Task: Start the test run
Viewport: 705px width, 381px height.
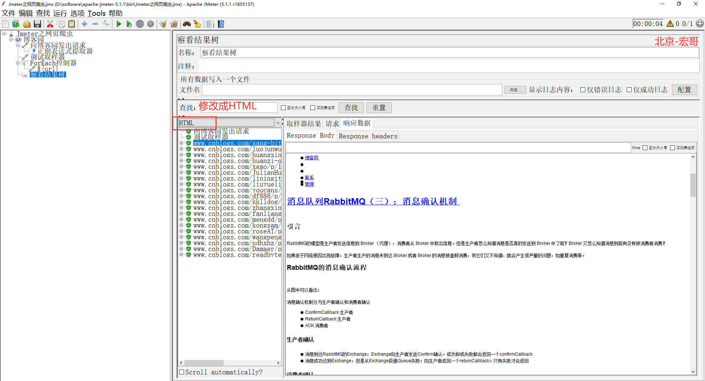Action: [x=119, y=24]
